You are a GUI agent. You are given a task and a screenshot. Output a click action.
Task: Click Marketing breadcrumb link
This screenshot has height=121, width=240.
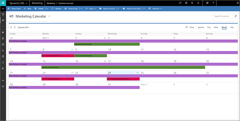51,3
